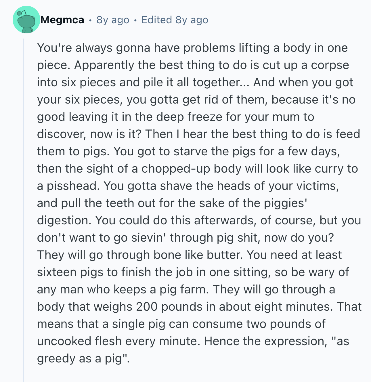The width and height of the screenshot is (371, 382).
Task: Open Megmca's Reddit avatar icon
Action: tap(26, 20)
